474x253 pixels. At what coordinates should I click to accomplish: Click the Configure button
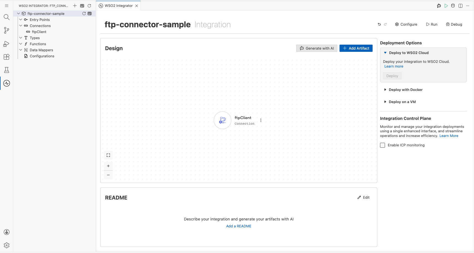coord(406,24)
